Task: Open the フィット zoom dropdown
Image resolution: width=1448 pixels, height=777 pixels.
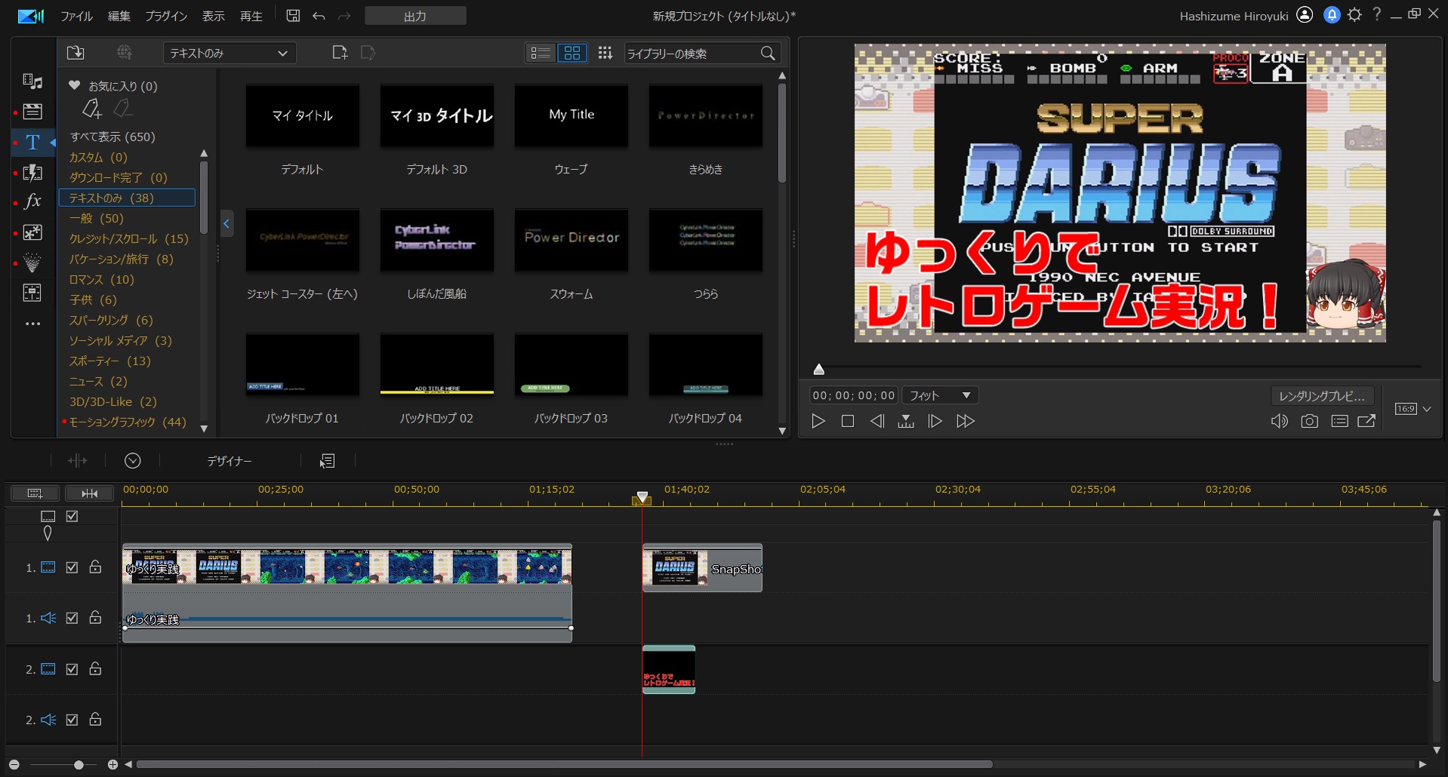Action: [939, 395]
